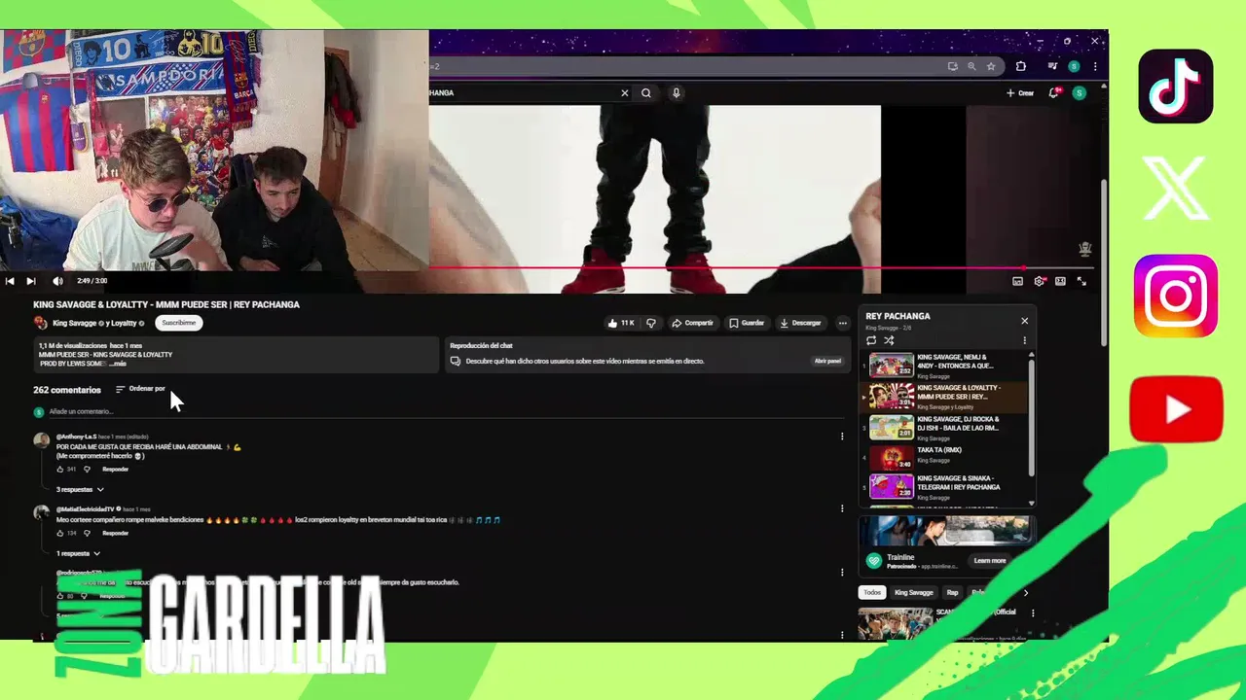Screen dimensions: 1246x700
Task: Open the @Anthony-La.S comment options menu
Action: click(x=842, y=437)
